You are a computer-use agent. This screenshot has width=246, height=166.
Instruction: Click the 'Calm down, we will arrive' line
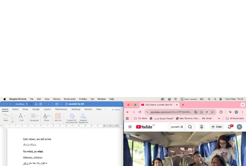click(37, 139)
